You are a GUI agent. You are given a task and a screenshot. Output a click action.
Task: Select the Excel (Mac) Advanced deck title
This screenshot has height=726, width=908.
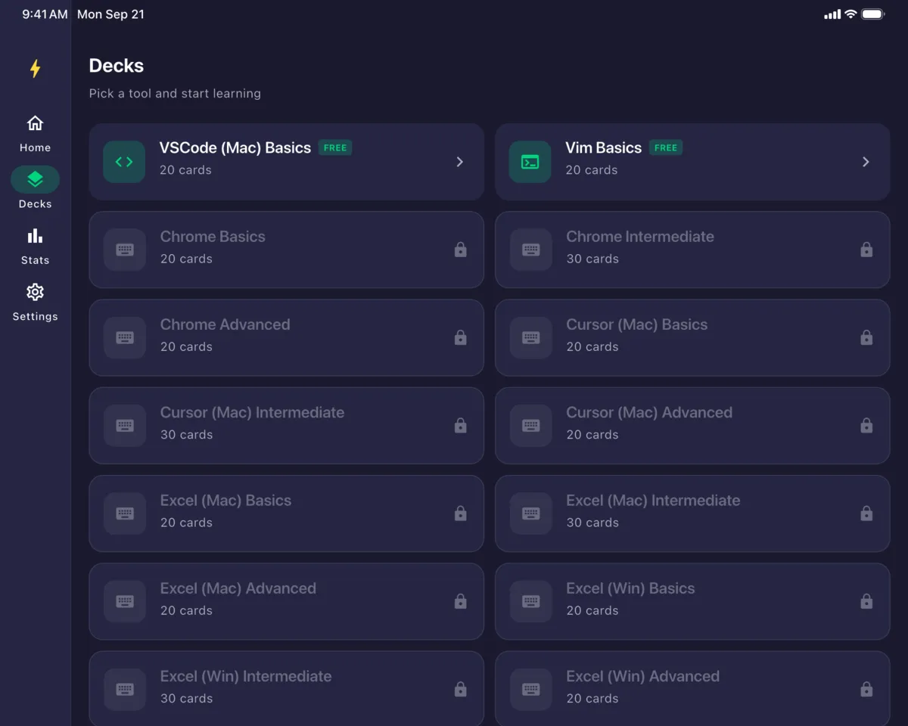point(238,588)
